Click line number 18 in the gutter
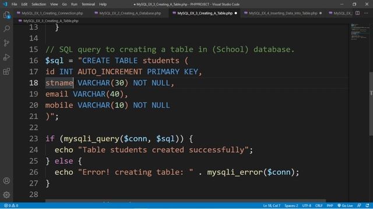373x209 pixels. pyautogui.click(x=34, y=83)
